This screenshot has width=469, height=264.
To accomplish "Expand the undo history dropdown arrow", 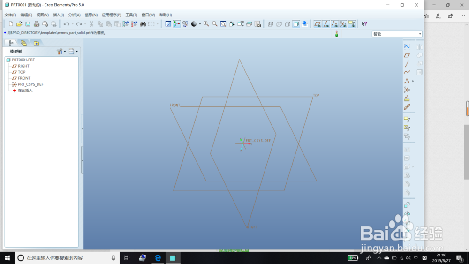I will [x=72, y=24].
